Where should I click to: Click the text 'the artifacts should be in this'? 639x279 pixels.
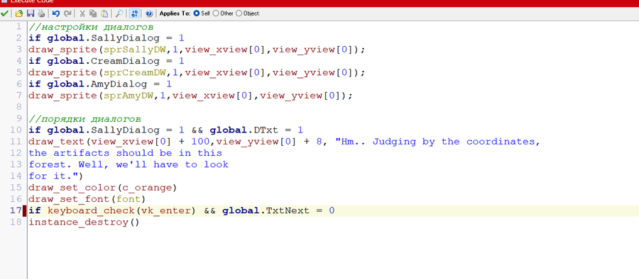coord(126,154)
